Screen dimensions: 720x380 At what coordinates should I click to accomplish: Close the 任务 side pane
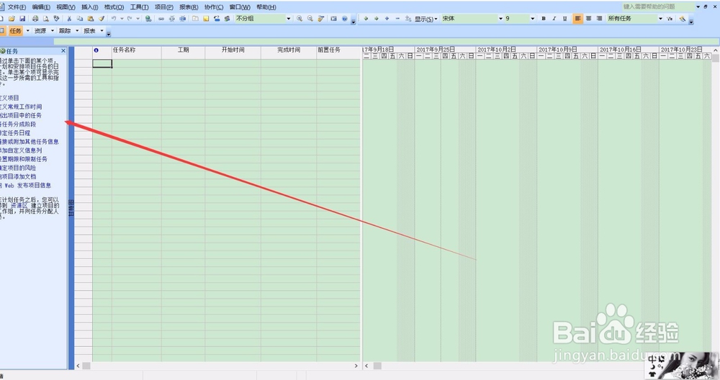[63, 51]
